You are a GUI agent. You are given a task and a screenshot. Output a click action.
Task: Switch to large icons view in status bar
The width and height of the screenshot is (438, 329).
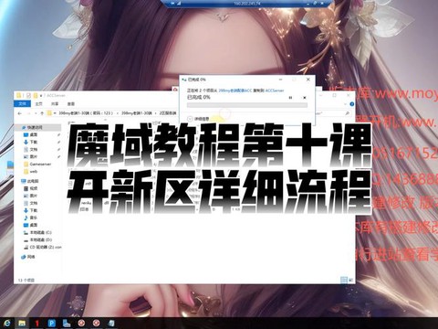pyautogui.click(x=350, y=280)
